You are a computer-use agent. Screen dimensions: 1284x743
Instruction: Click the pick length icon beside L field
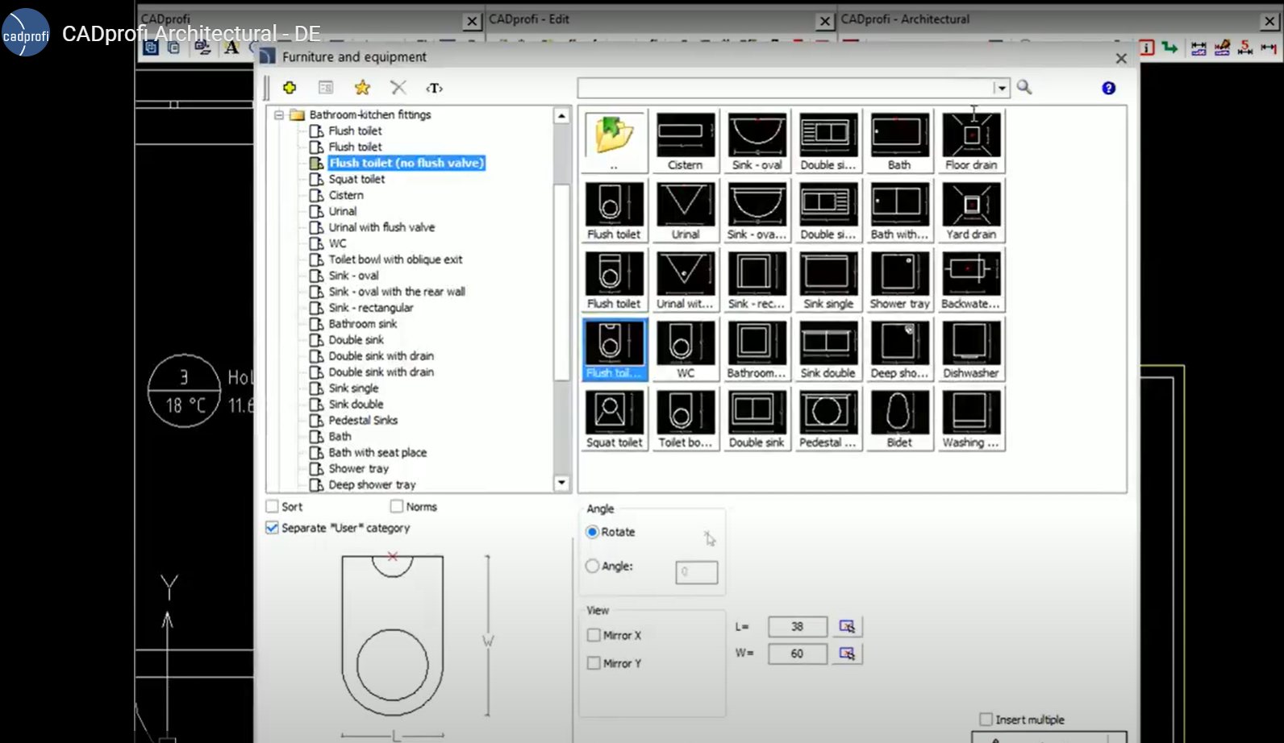coord(847,626)
